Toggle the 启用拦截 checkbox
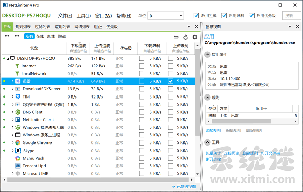The image size is (303, 192). pos(196,16)
